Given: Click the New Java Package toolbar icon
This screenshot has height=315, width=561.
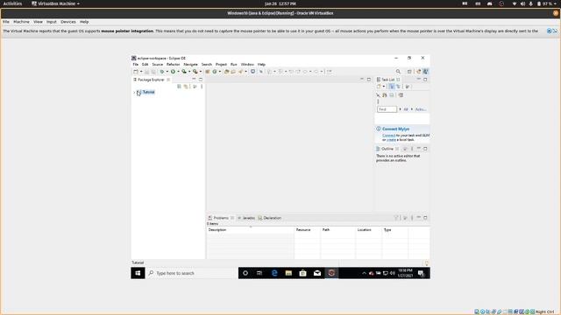Looking at the screenshot, I should [x=208, y=72].
